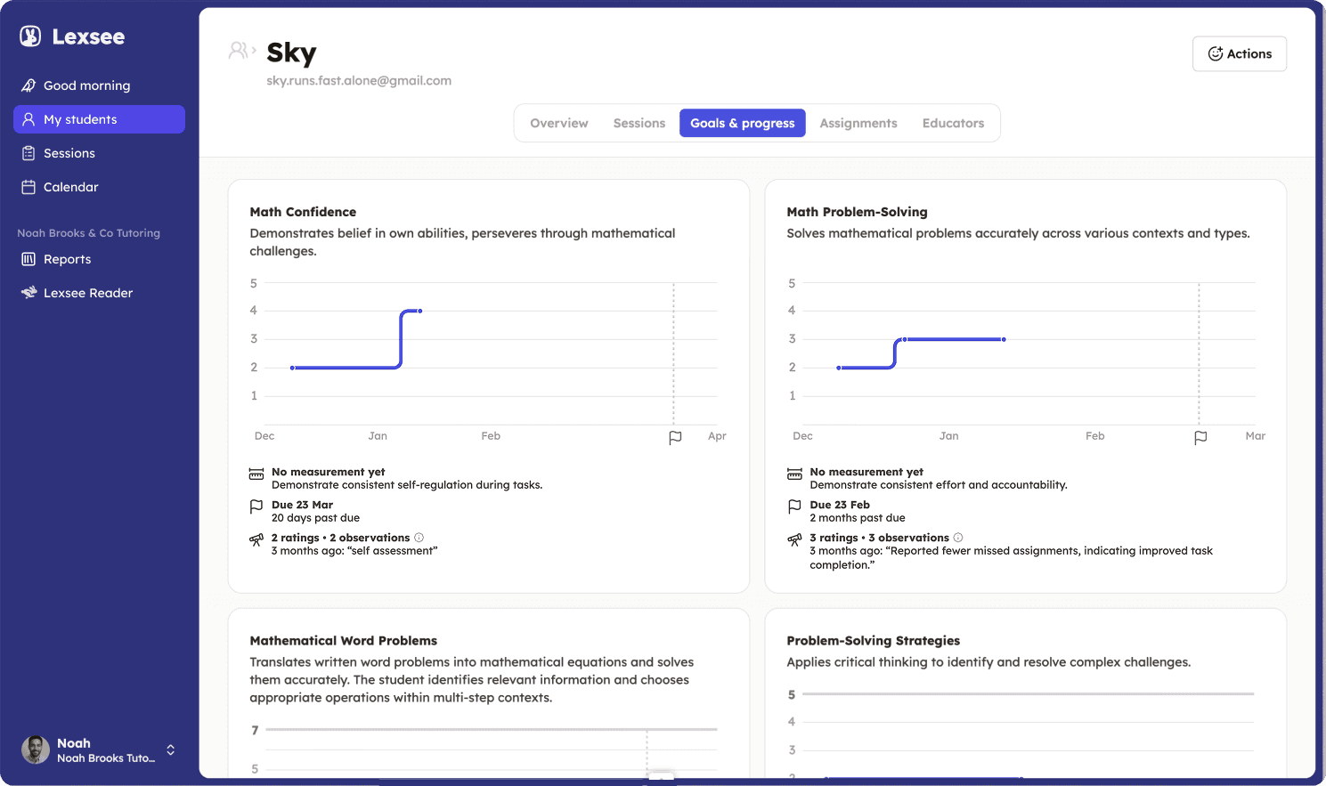This screenshot has width=1326, height=786.
Task: Click the Mathematical Word Problems goal title
Action: [x=344, y=641]
